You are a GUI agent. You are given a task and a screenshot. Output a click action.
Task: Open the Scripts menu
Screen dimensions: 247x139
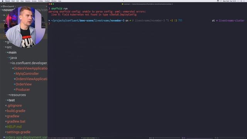(x=34, y=1)
